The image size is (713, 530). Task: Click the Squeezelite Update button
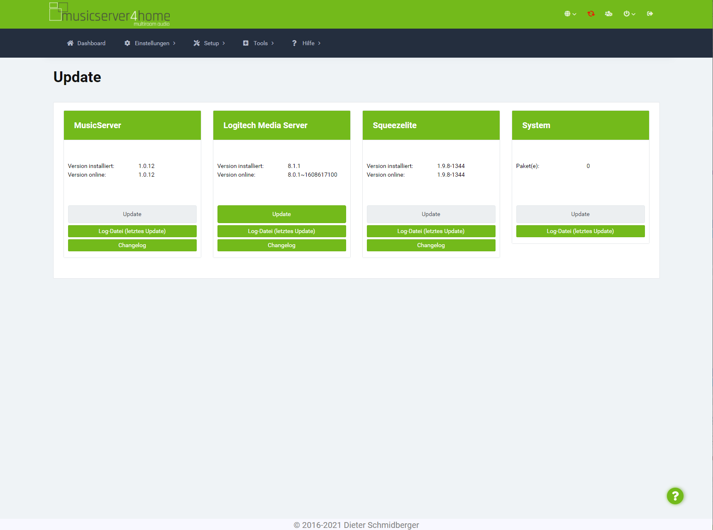coord(431,214)
